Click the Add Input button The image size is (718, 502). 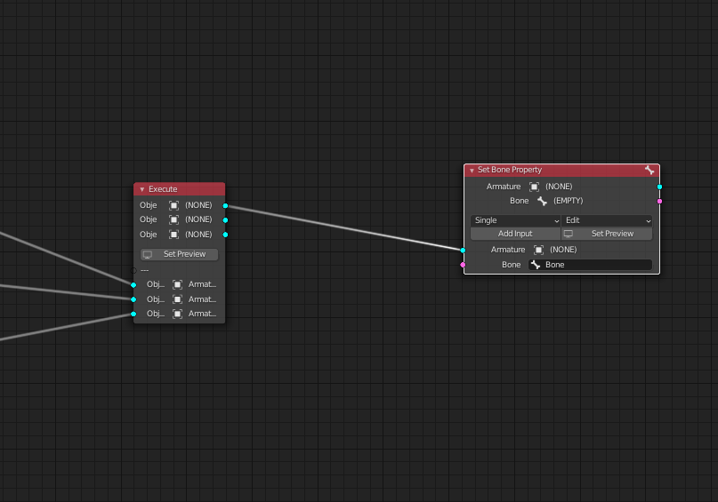point(516,234)
